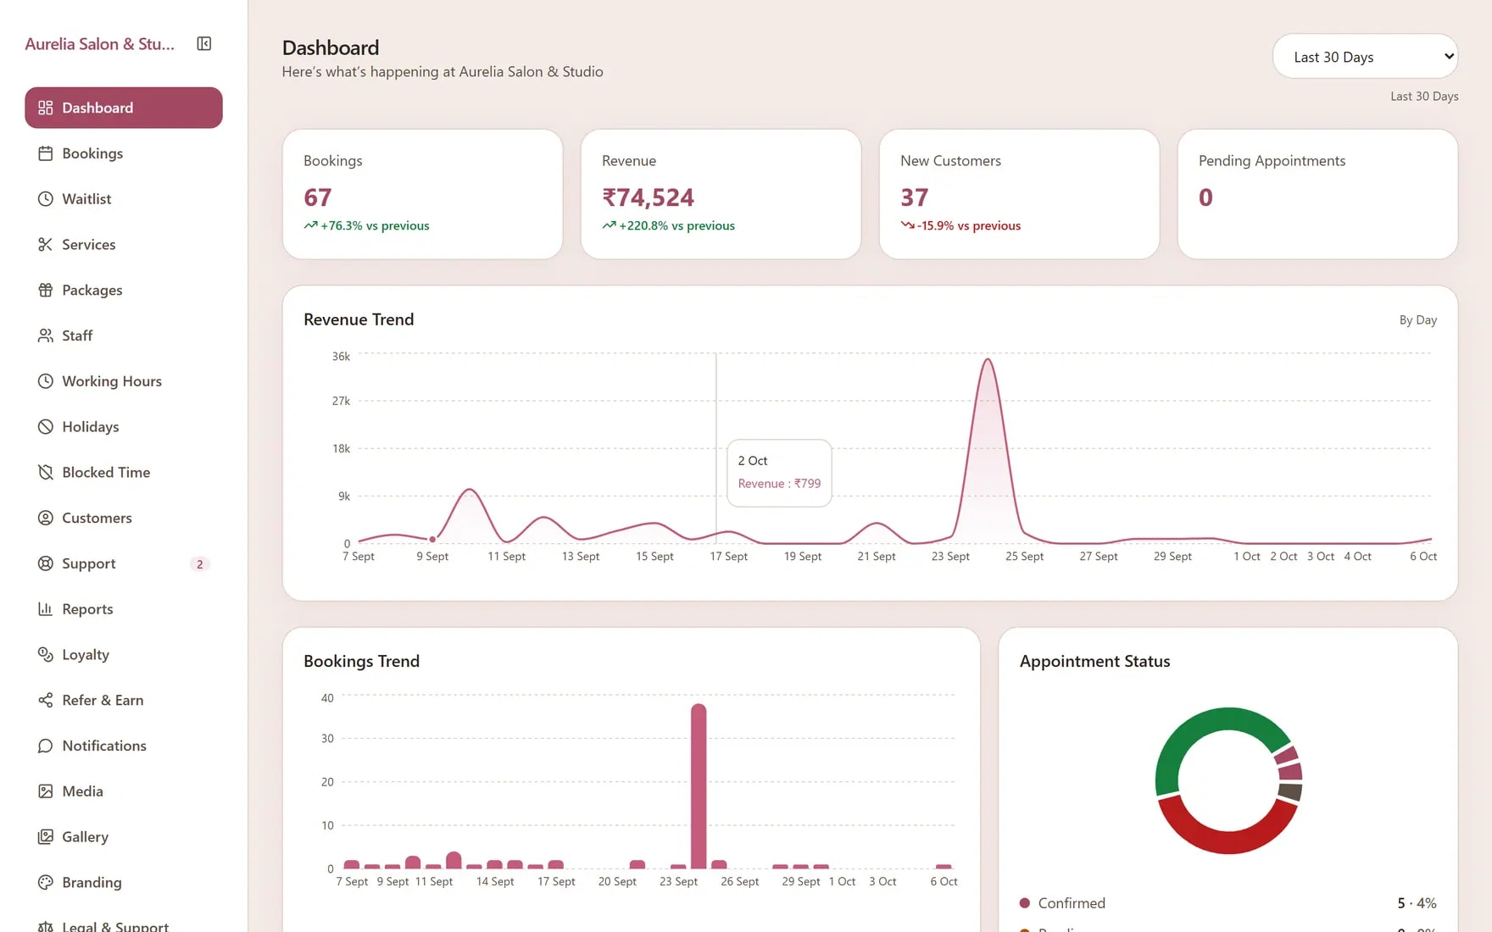The image size is (1492, 932).
Task: Click the Branding palette icon
Action: coord(46,882)
